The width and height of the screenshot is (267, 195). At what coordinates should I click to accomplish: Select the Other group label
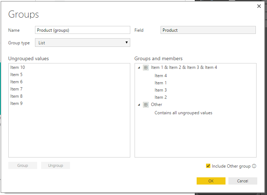(157, 105)
